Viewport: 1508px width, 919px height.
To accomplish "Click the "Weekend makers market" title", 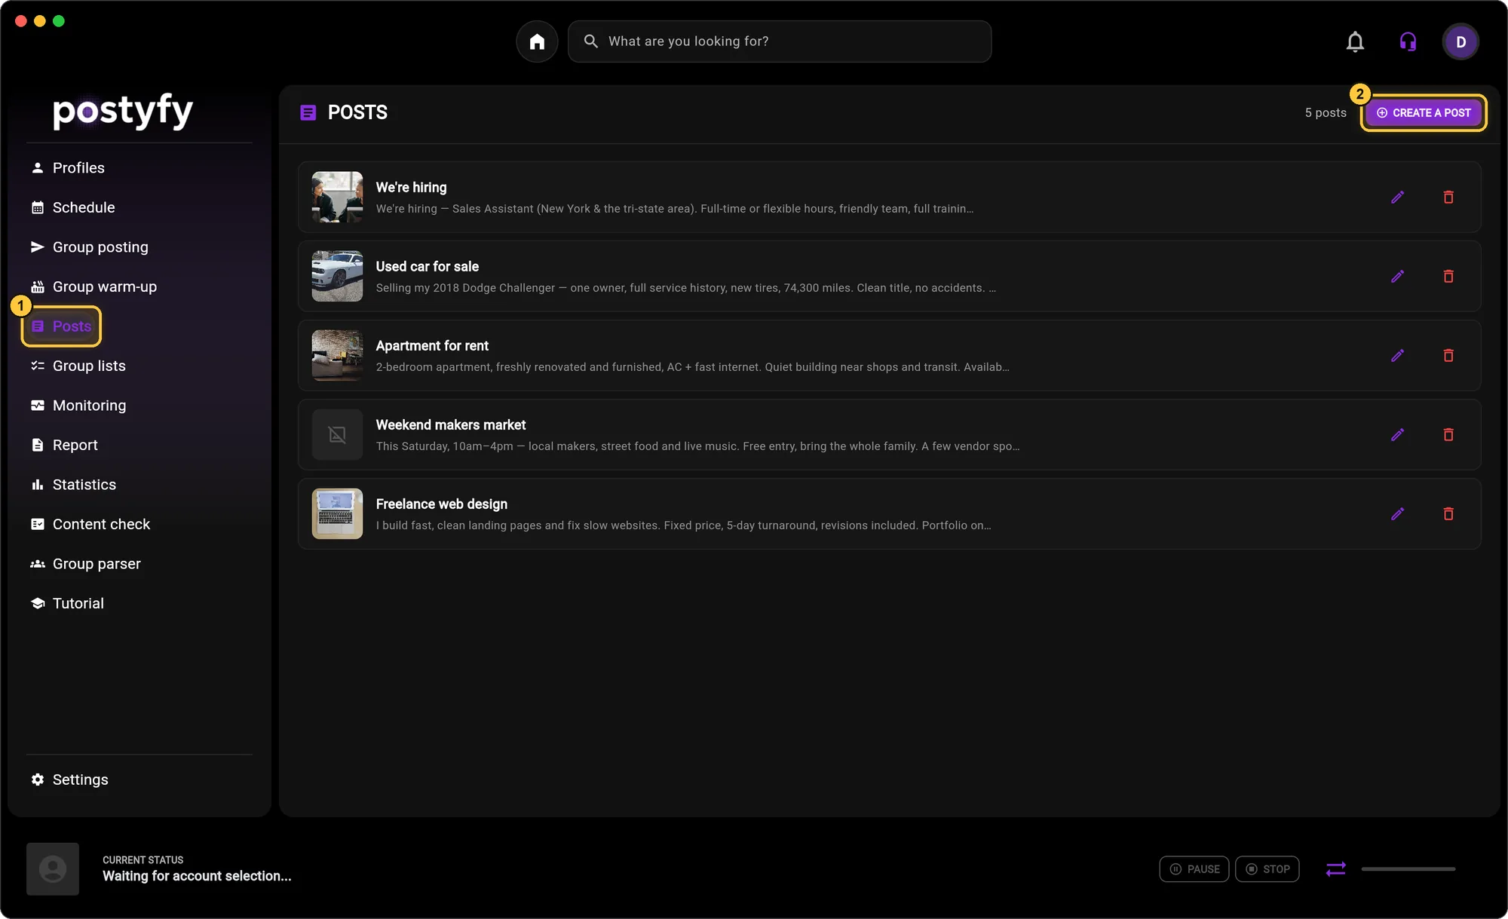I will point(451,425).
